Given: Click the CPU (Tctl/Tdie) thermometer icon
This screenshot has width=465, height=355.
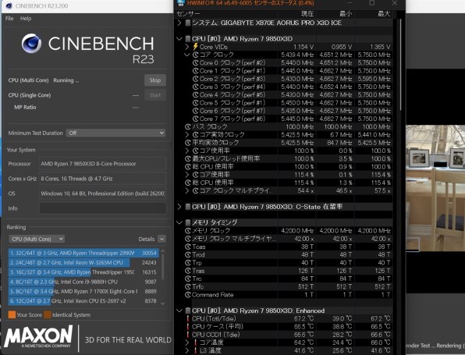Looking at the screenshot, I should pyautogui.click(x=188, y=318).
